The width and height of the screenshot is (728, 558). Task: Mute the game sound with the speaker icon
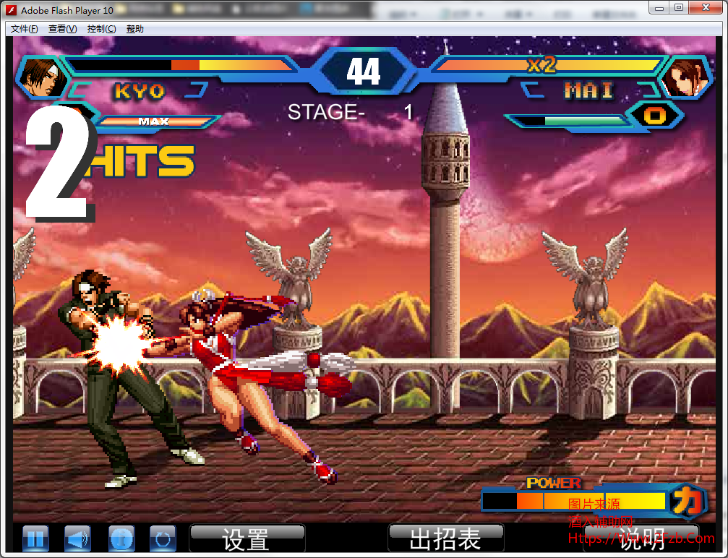(77, 539)
